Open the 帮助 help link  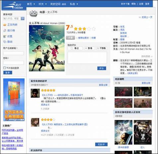133,4
